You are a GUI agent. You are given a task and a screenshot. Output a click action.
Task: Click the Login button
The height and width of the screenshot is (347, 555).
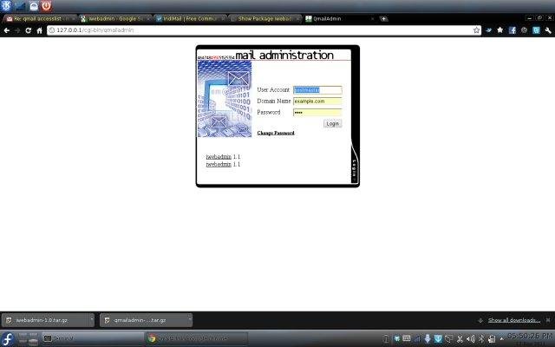click(332, 123)
